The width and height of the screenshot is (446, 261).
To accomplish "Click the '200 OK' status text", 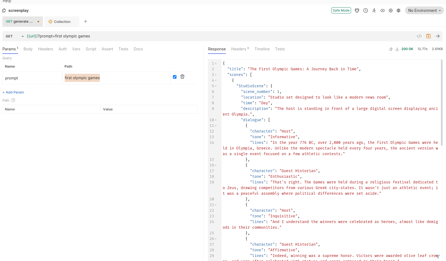I will click(x=407, y=49).
